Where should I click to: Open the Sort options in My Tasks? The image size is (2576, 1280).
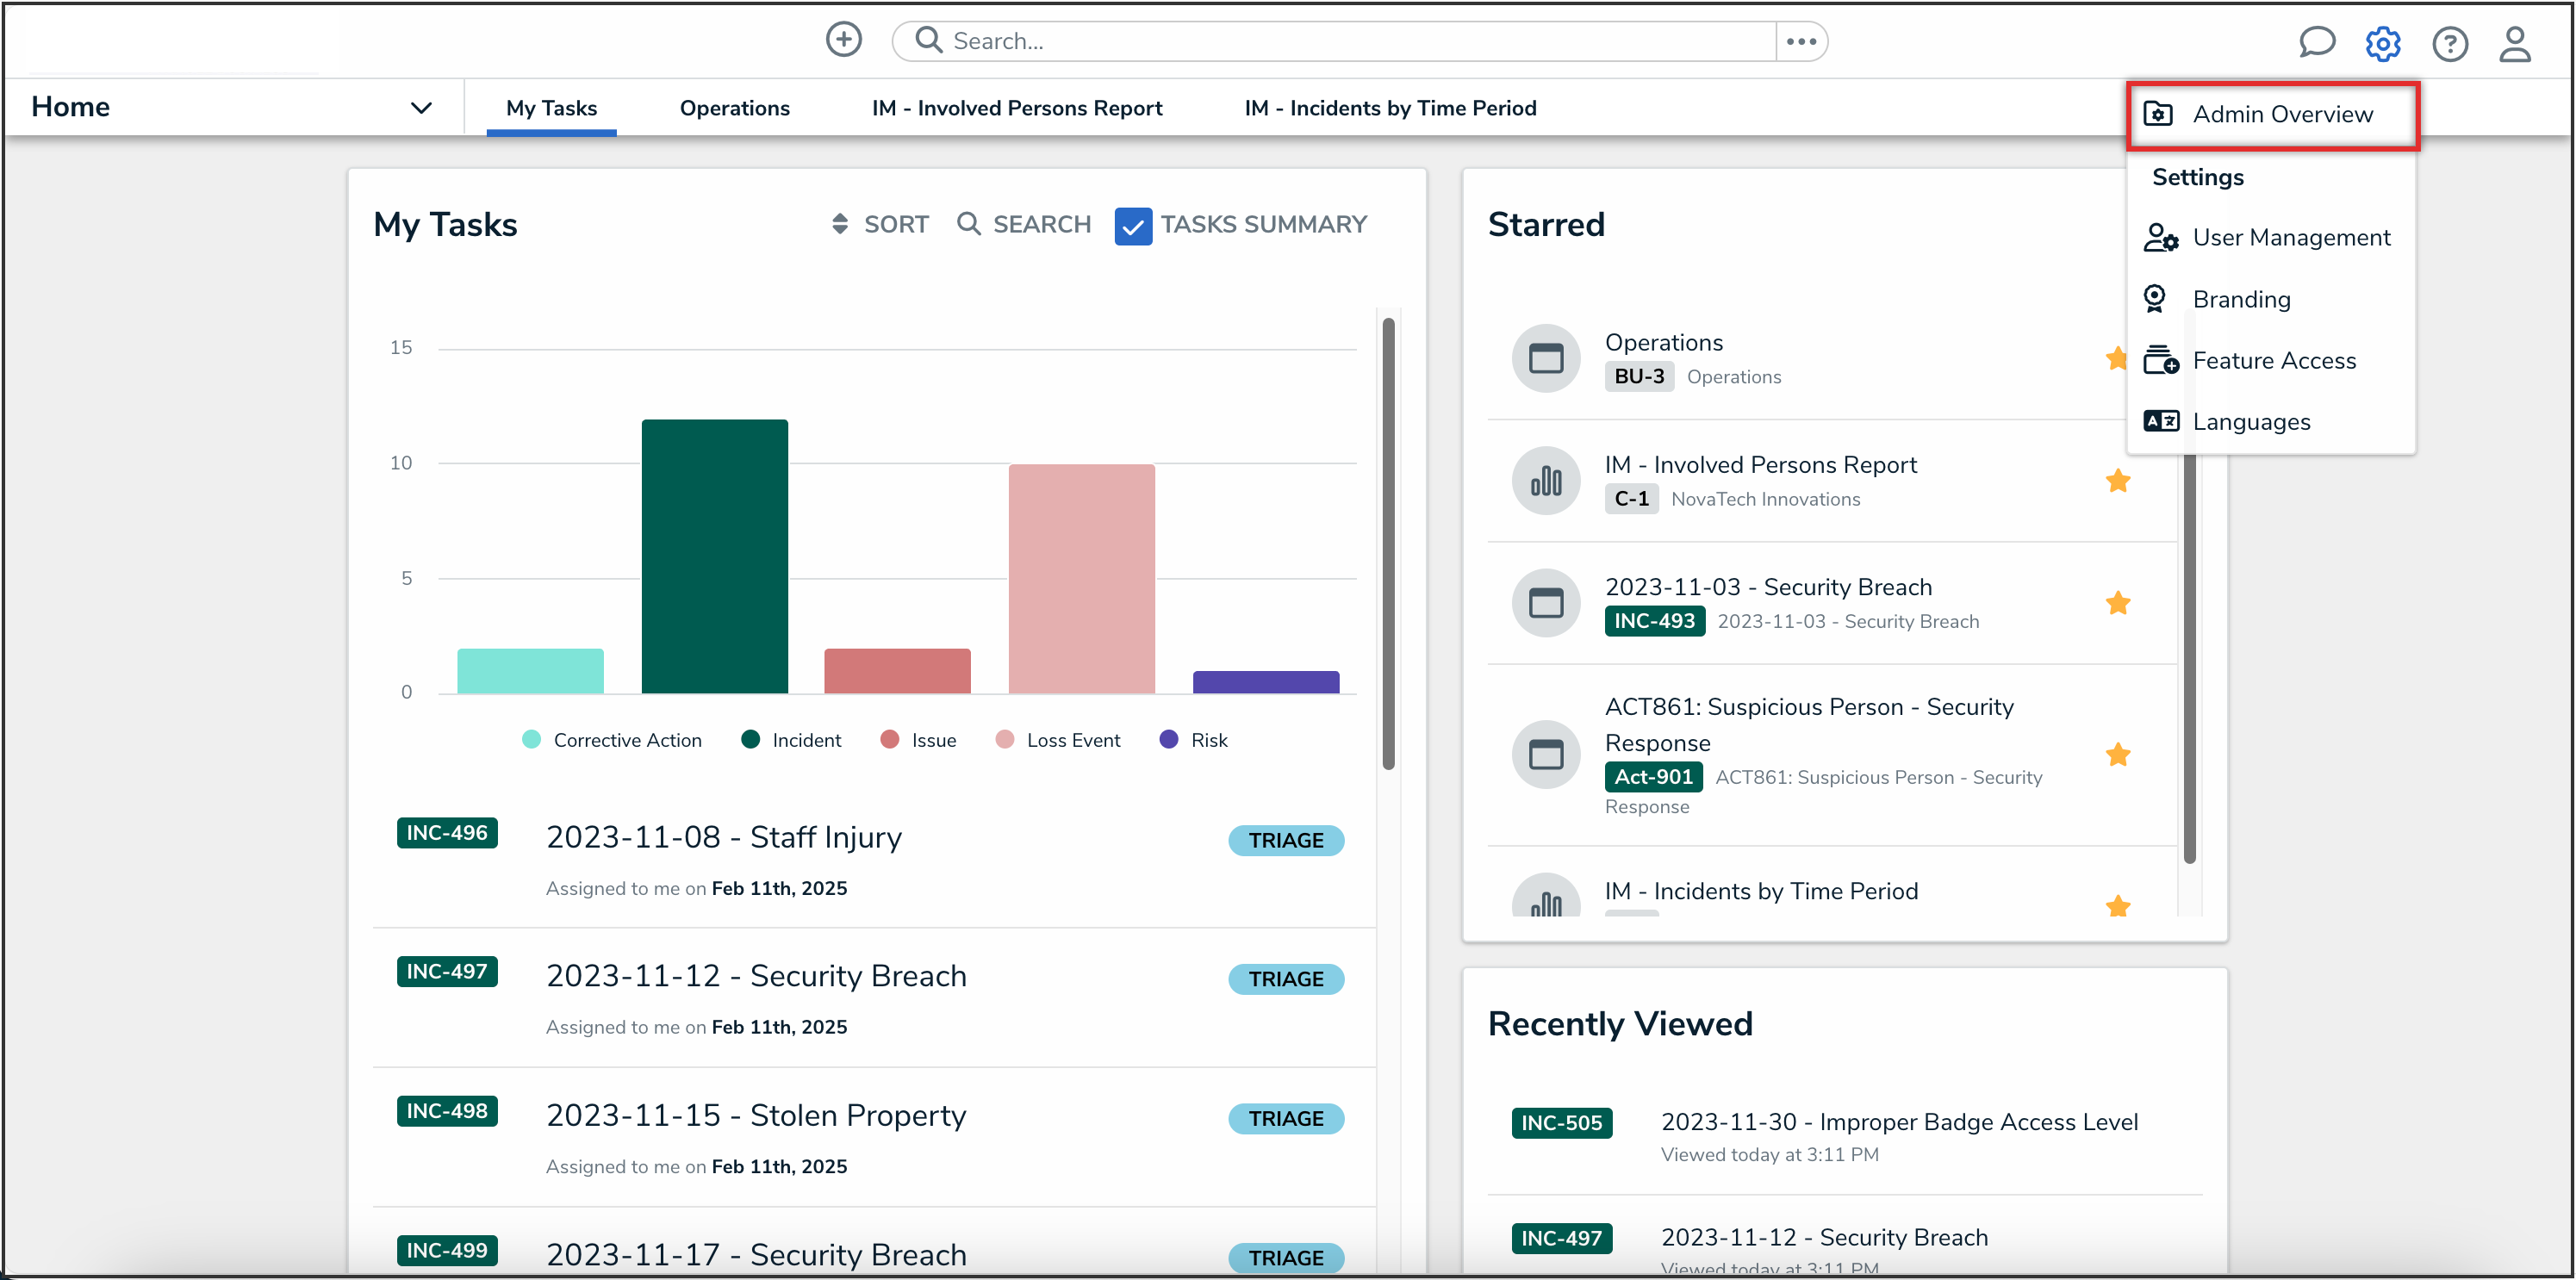pos(878,224)
